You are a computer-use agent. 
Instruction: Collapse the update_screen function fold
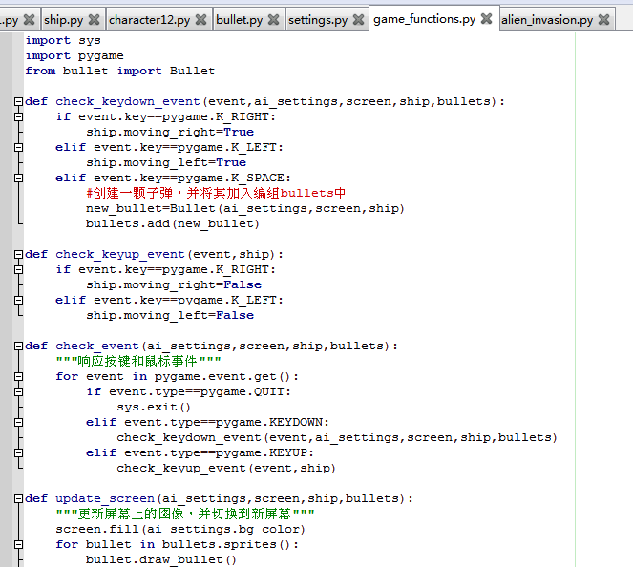(x=18, y=499)
